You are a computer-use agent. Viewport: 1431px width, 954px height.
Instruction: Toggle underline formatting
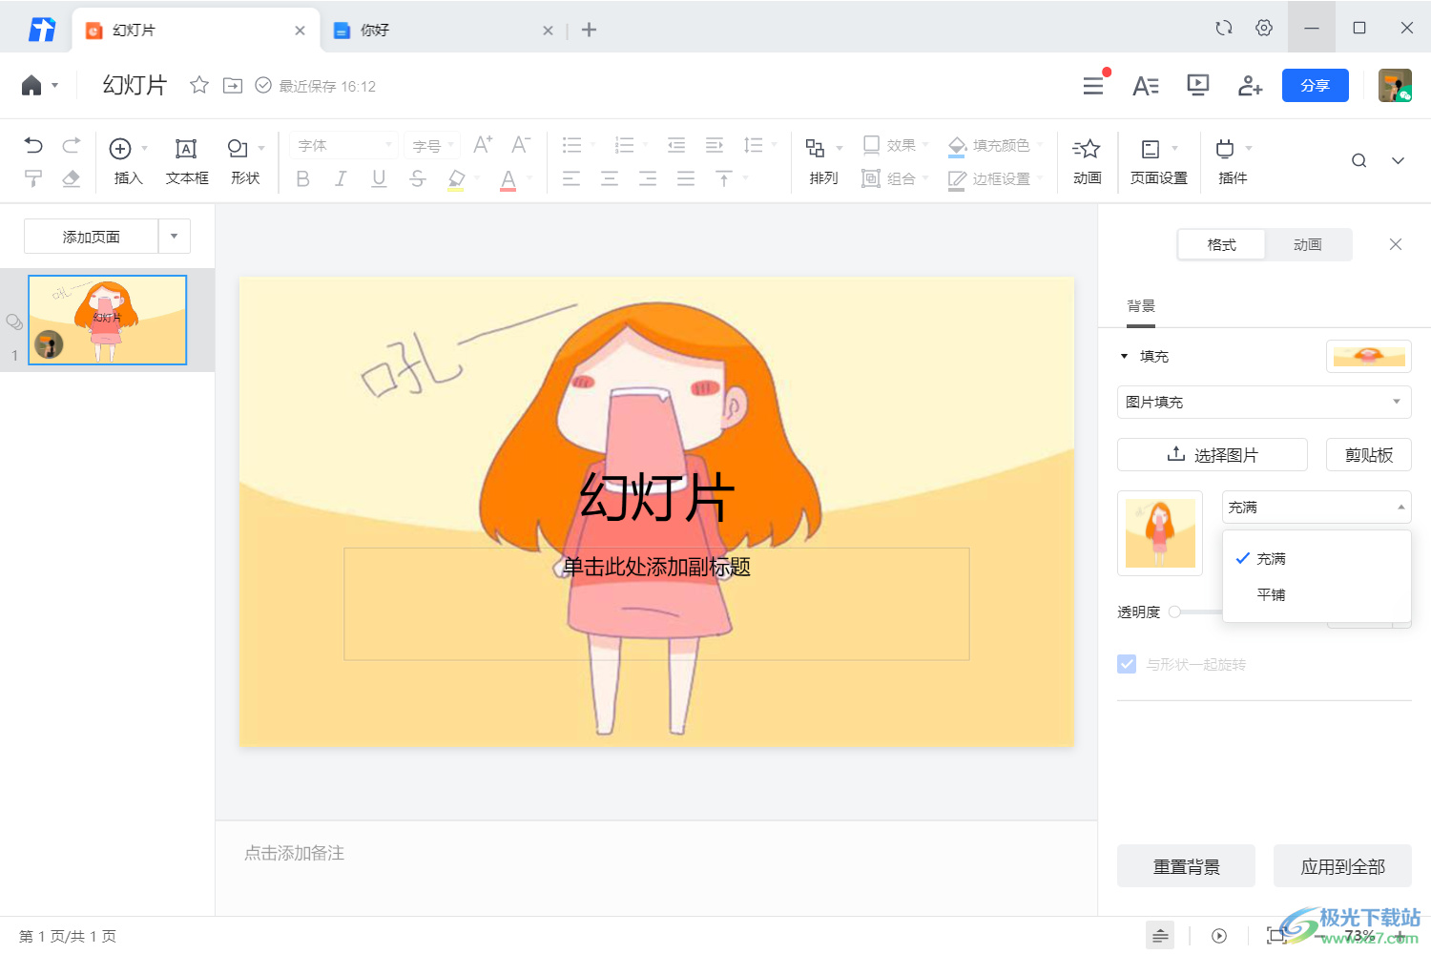[379, 178]
